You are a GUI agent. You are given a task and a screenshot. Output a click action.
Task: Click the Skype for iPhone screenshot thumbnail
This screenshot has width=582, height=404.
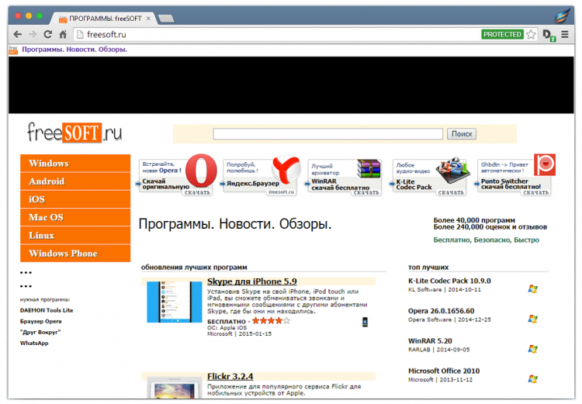coord(175,302)
